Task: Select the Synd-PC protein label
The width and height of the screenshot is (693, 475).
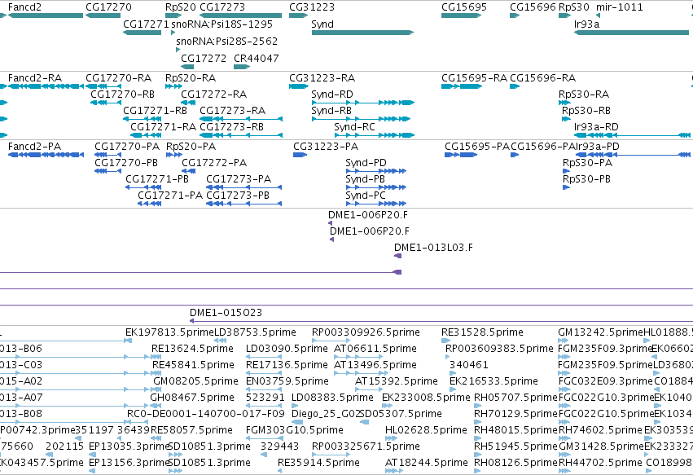Action: (366, 196)
